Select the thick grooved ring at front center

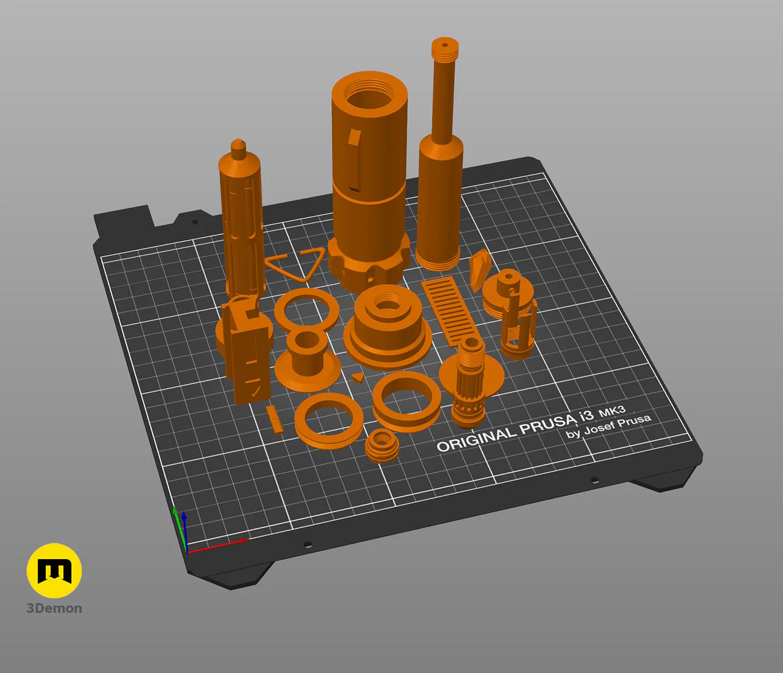click(407, 402)
